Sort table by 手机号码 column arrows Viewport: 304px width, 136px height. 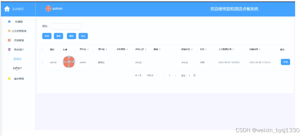pyautogui.click(x=127, y=49)
